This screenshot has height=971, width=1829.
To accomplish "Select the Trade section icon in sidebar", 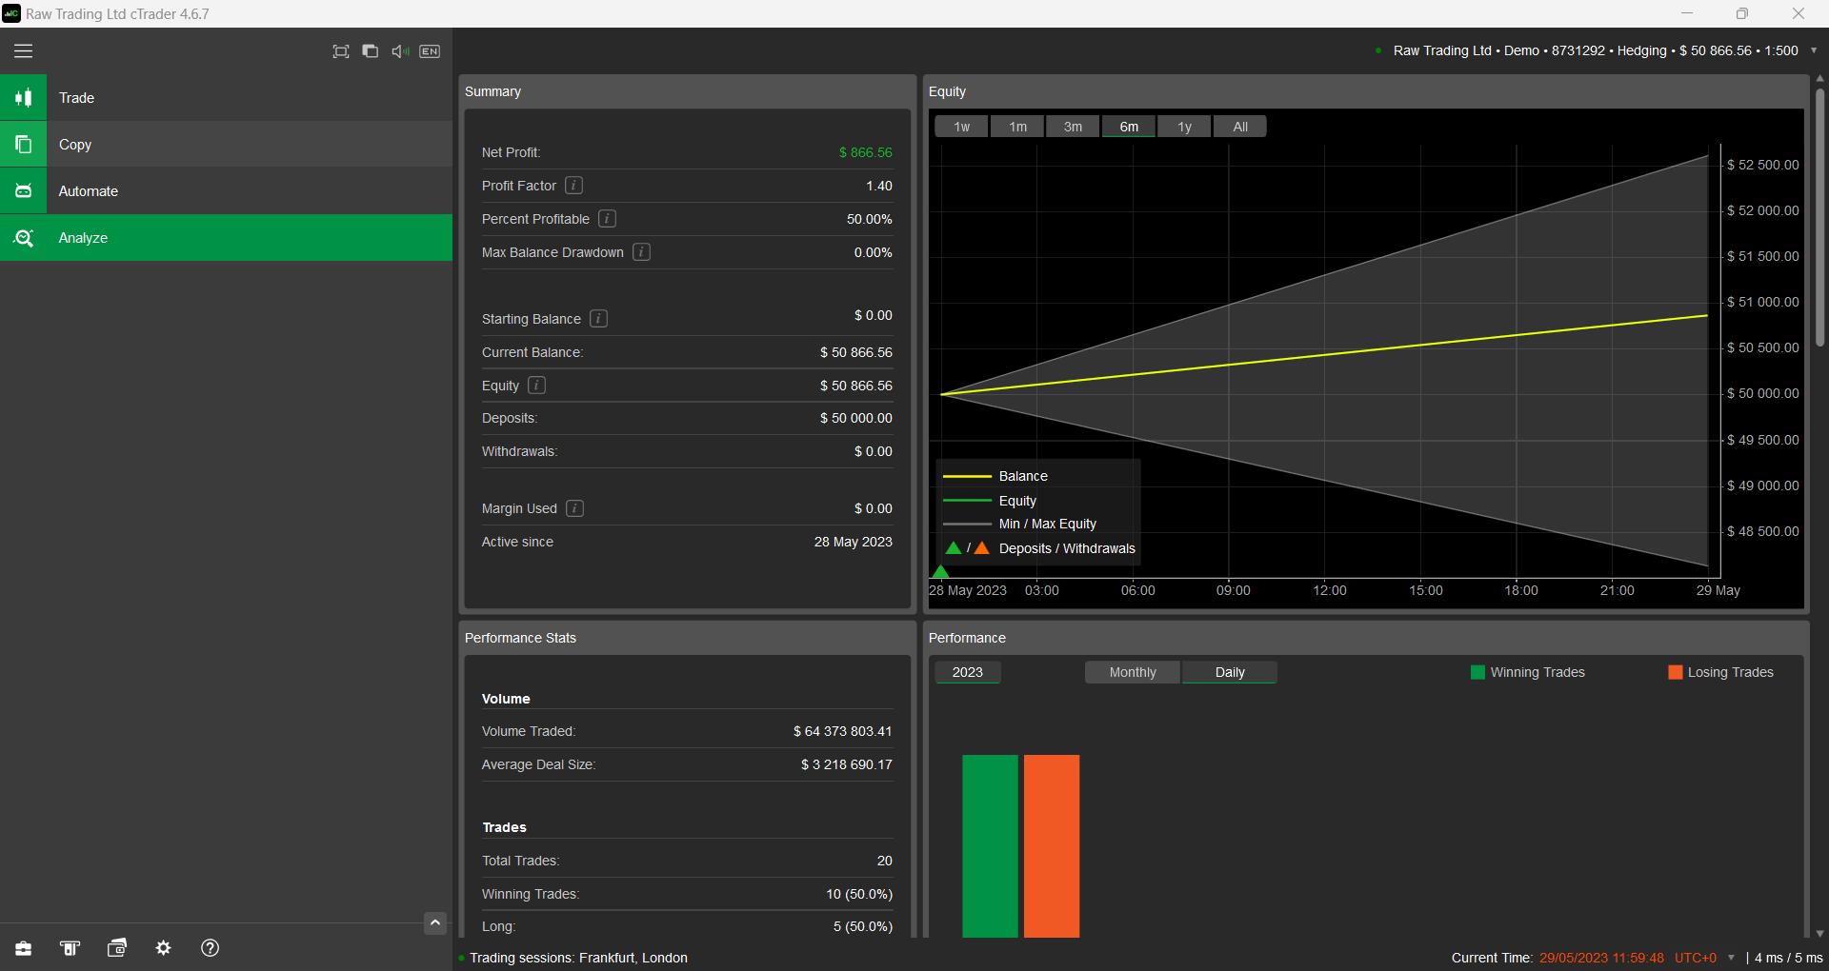I will pyautogui.click(x=23, y=97).
